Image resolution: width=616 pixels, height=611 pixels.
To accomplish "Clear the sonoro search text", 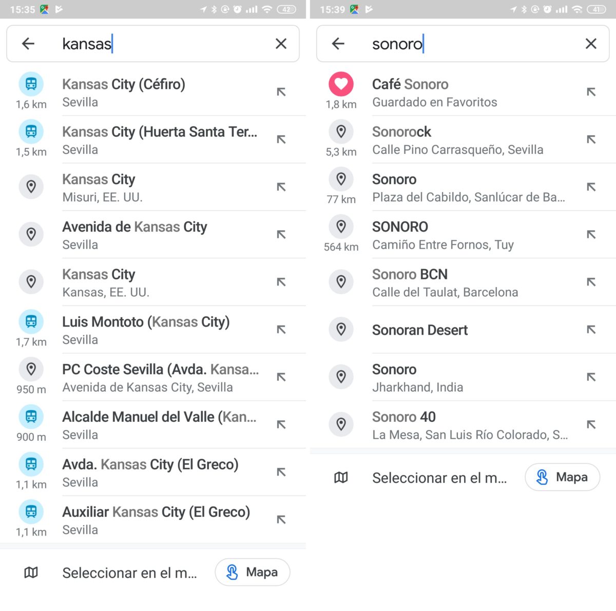I will click(591, 44).
